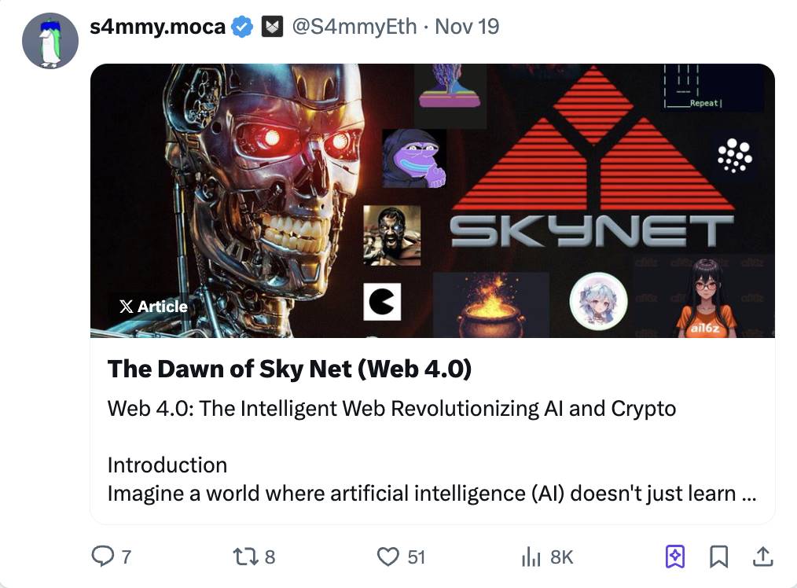Click the square affiliate badge icon
The image size is (797, 588).
click(x=271, y=27)
